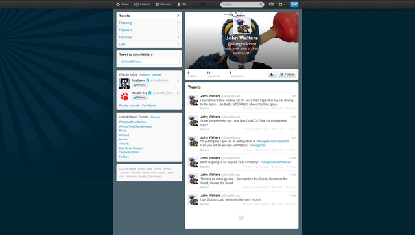Open the #ilovegonzo hashtag
415x235 pixels.
point(257,146)
